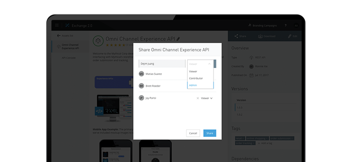The height and width of the screenshot is (162, 349).
Task: Remove Jay Parisi with the X icon
Action: click(198, 98)
